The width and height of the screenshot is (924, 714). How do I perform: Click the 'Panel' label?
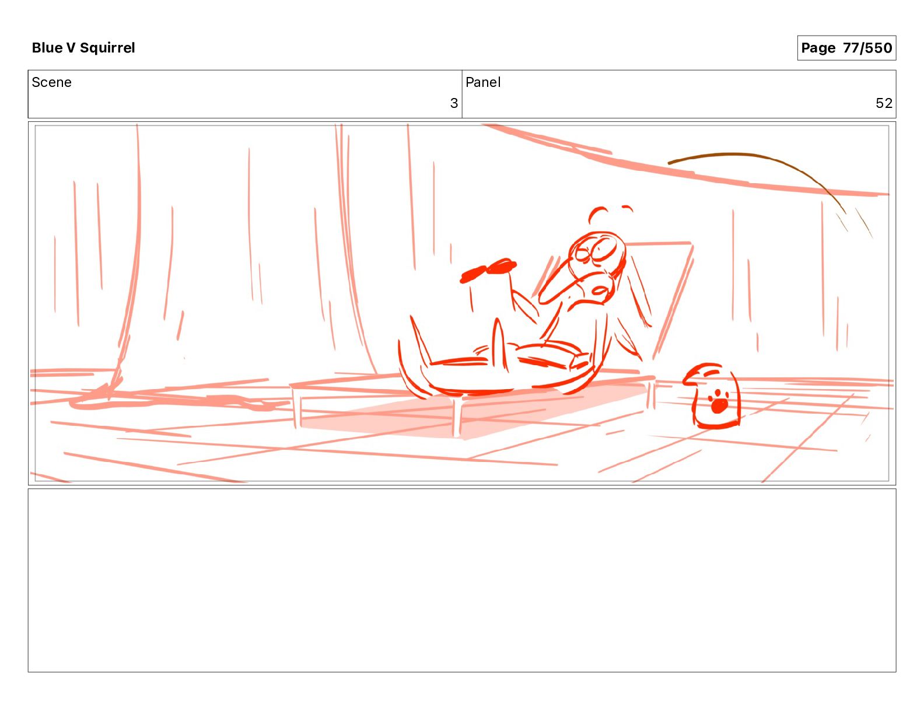pos(483,82)
